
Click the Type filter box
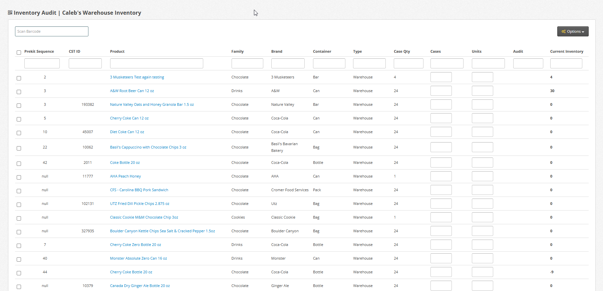[369, 63]
